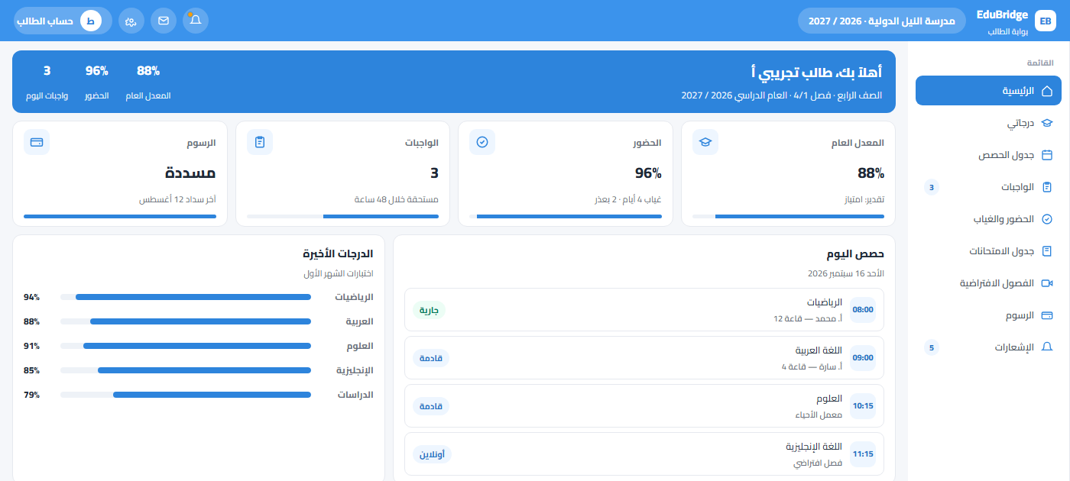This screenshot has width=1070, height=481.
Task: Click the 08:00 time chip
Action: coord(863,310)
